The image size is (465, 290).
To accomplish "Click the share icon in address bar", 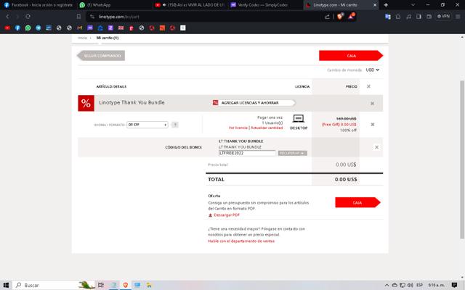I will pos(327,17).
